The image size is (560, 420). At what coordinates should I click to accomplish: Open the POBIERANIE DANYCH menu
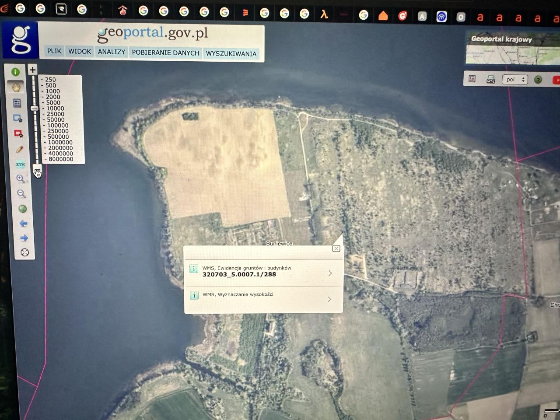[165, 52]
